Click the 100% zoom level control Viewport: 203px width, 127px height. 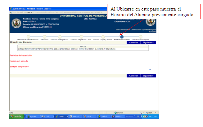click(149, 113)
